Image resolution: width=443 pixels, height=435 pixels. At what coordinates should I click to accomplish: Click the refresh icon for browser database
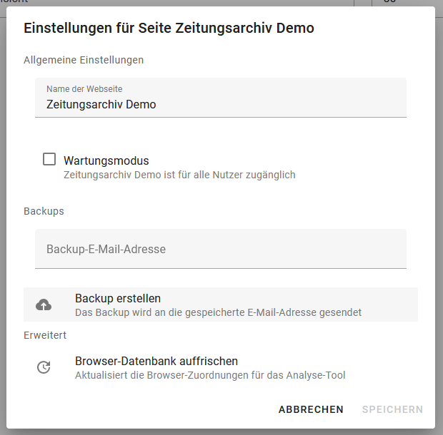[44, 368]
